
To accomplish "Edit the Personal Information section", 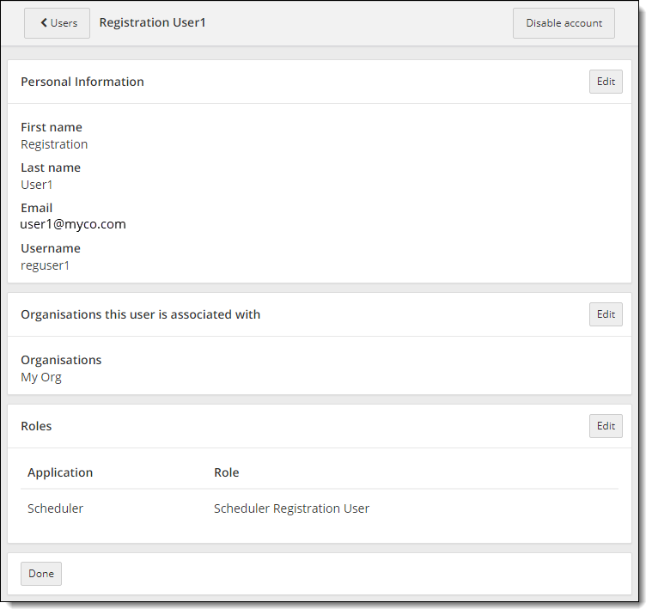I will point(606,82).
